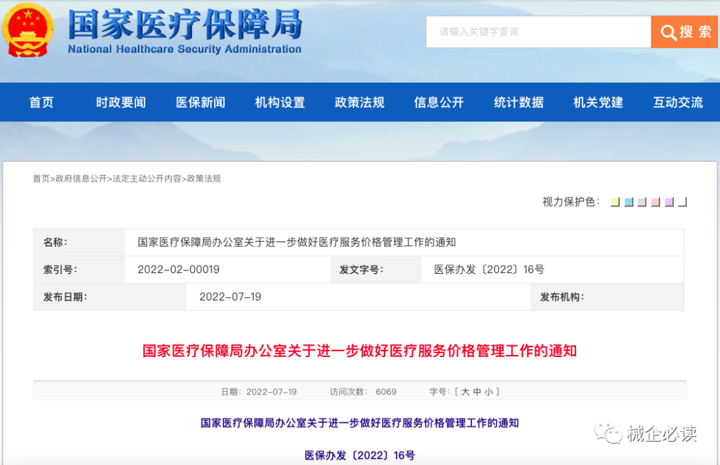
Task: Click the blue 医保办发〔2022〕16号 line at the bottom
Action: coord(359,456)
